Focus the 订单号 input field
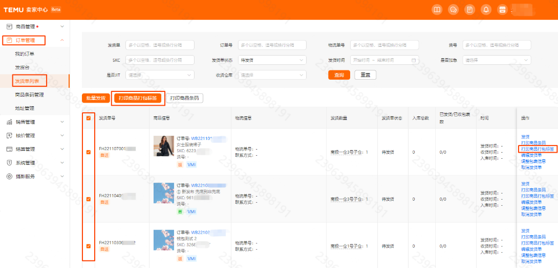Image resolution: width=558 pixels, height=268 pixels. (x=272, y=45)
